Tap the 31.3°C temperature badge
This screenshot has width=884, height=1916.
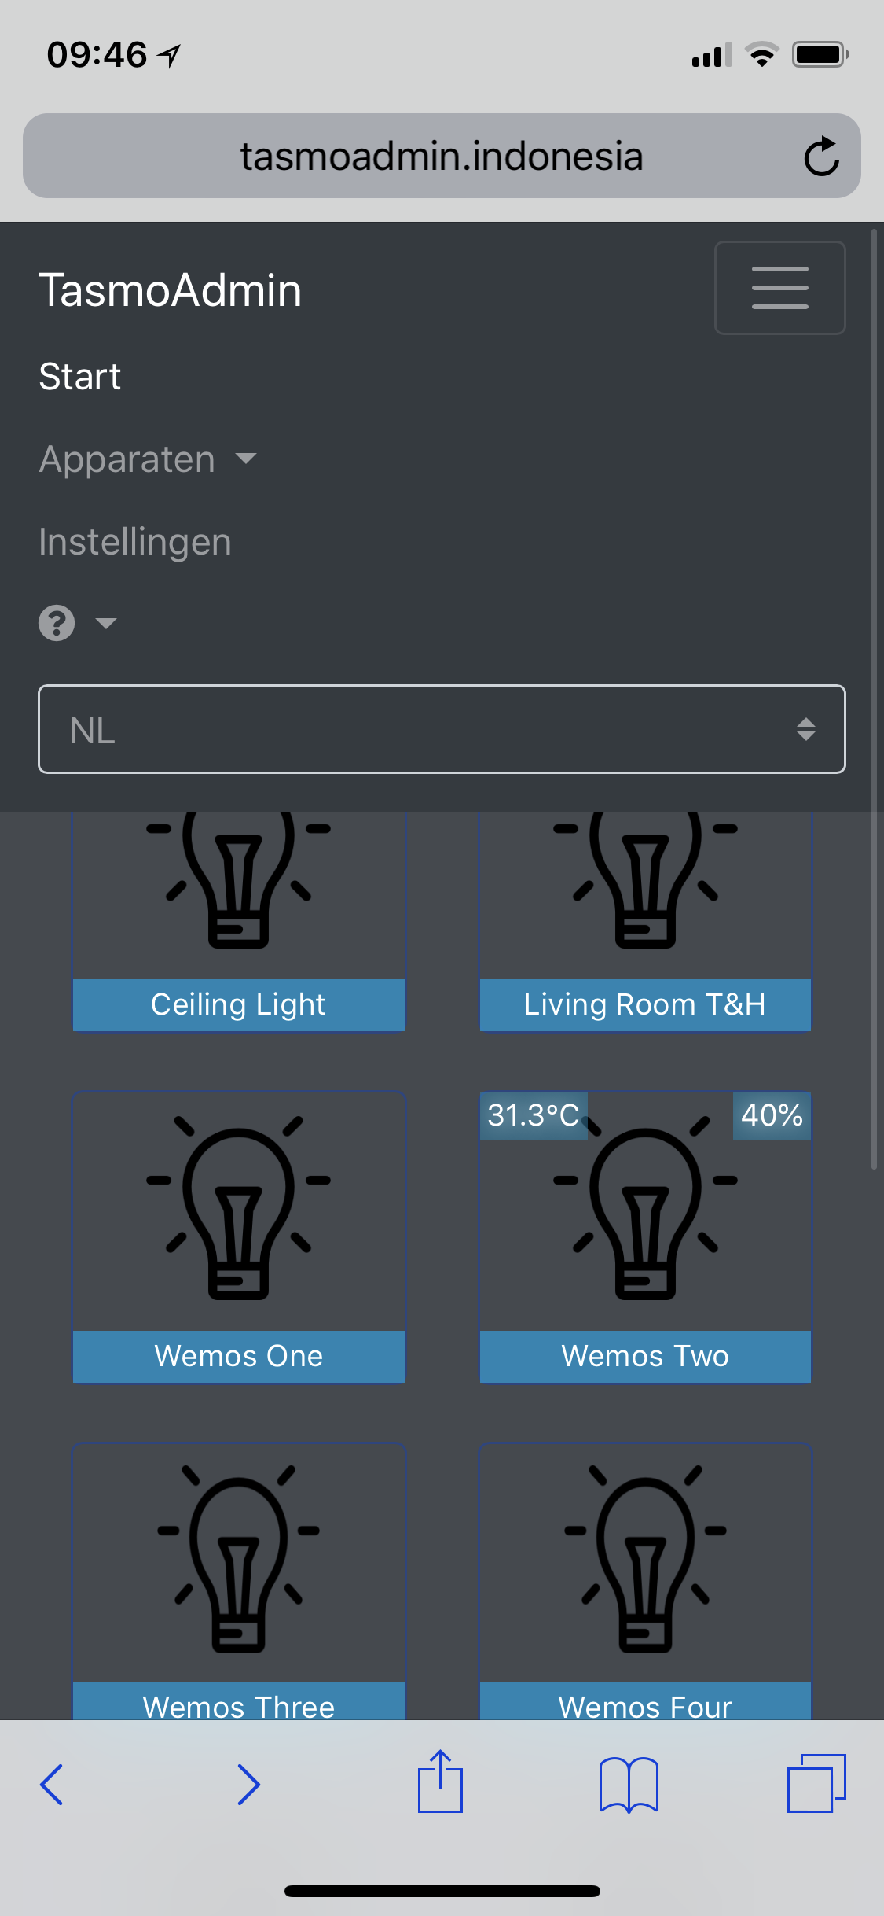click(x=533, y=1115)
